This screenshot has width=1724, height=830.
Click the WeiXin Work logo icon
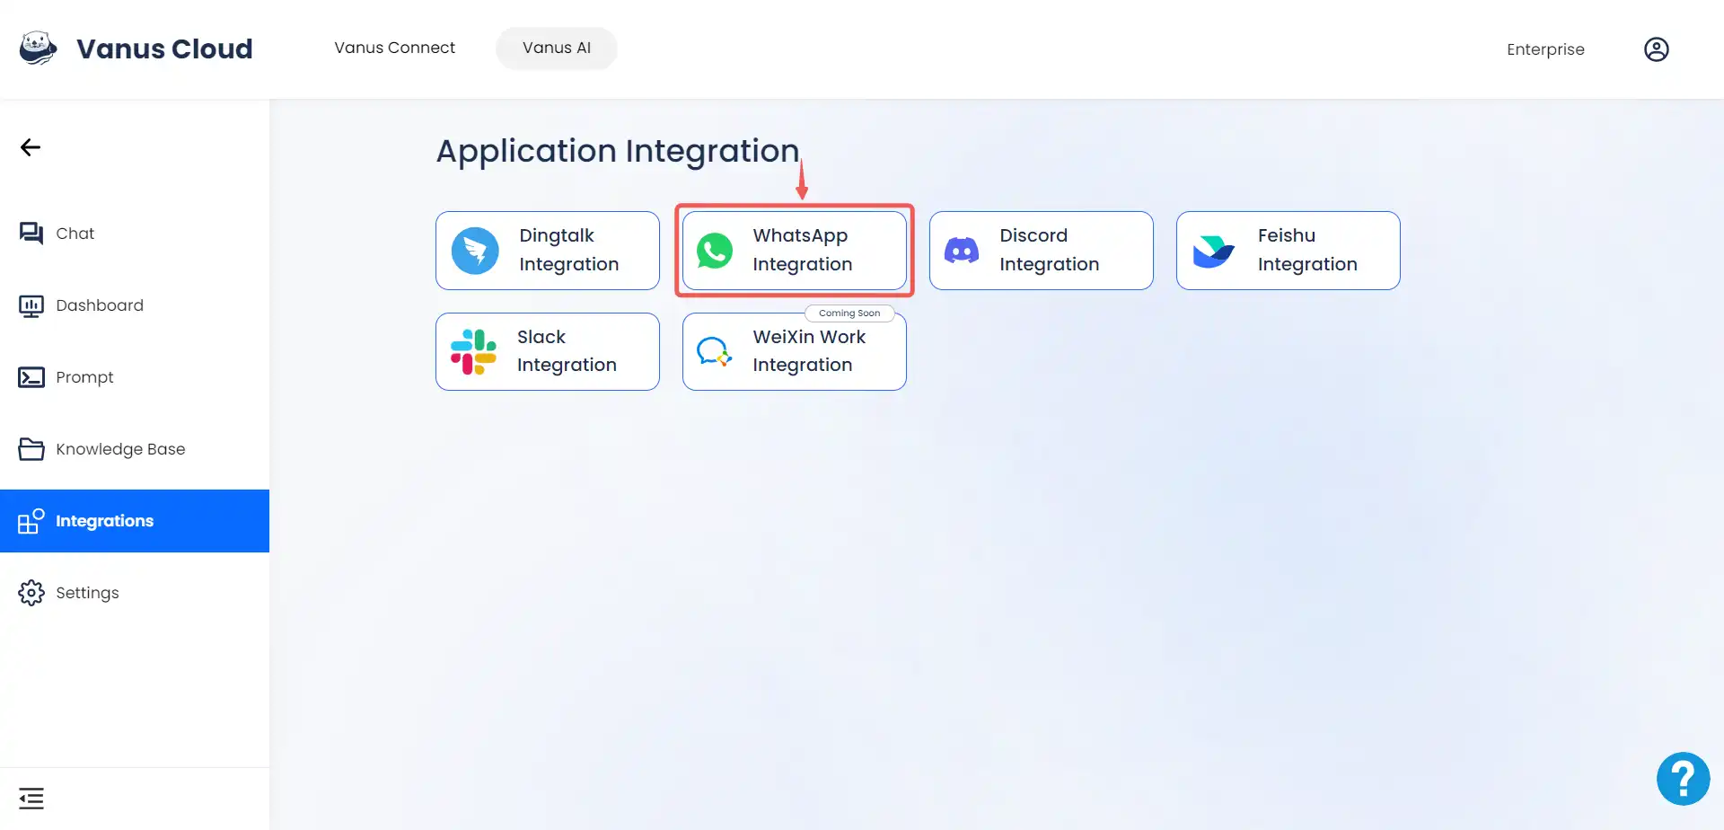pyautogui.click(x=715, y=351)
